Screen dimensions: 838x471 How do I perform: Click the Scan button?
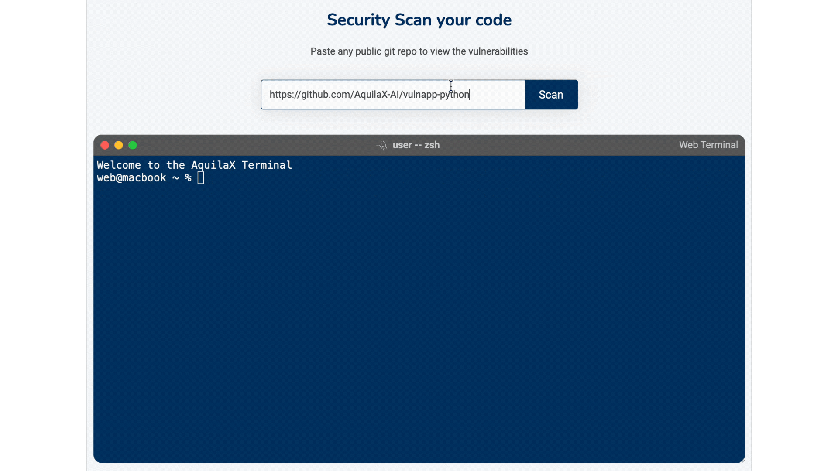tap(551, 95)
